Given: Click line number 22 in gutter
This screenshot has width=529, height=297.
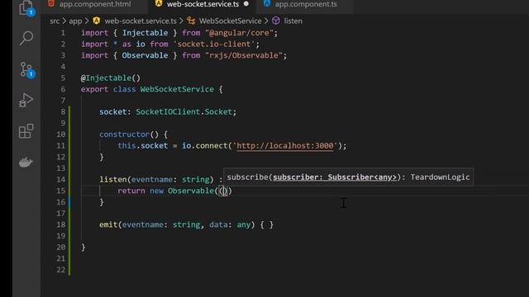Looking at the screenshot, I should click(60, 270).
